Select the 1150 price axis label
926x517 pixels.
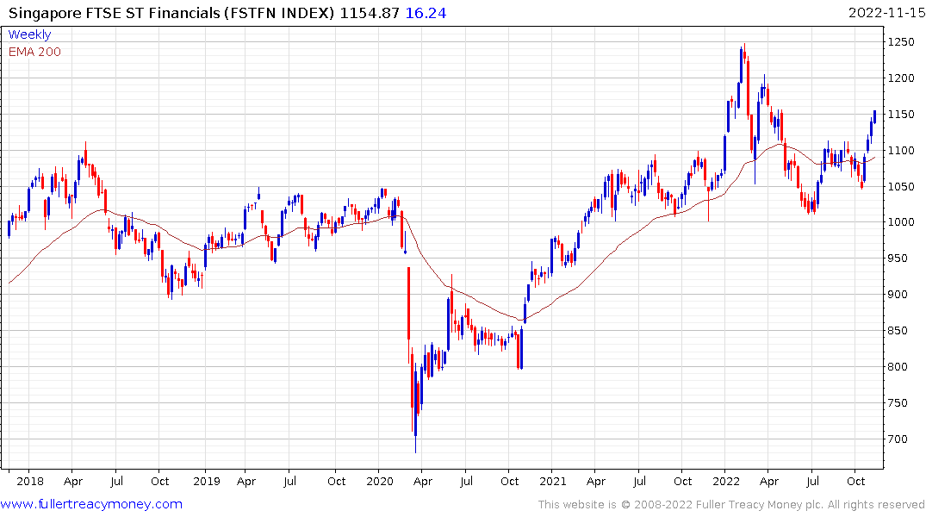point(901,114)
